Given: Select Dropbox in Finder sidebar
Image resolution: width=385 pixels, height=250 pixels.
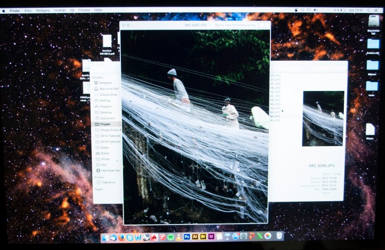Looking at the screenshot, I should (106, 83).
